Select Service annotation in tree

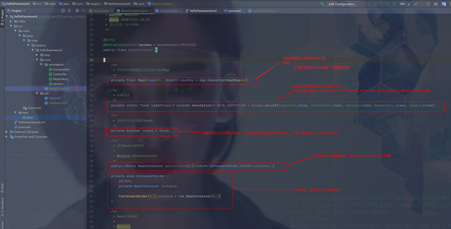coord(56,84)
